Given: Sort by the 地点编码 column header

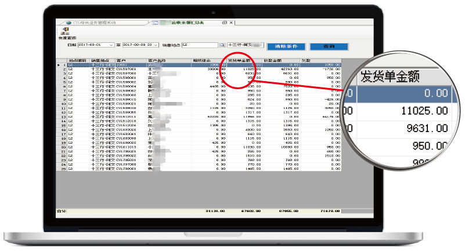Looking at the screenshot, I should (78, 60).
